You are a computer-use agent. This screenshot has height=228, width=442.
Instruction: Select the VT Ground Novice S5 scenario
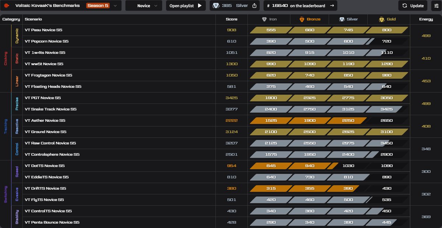coord(45,132)
